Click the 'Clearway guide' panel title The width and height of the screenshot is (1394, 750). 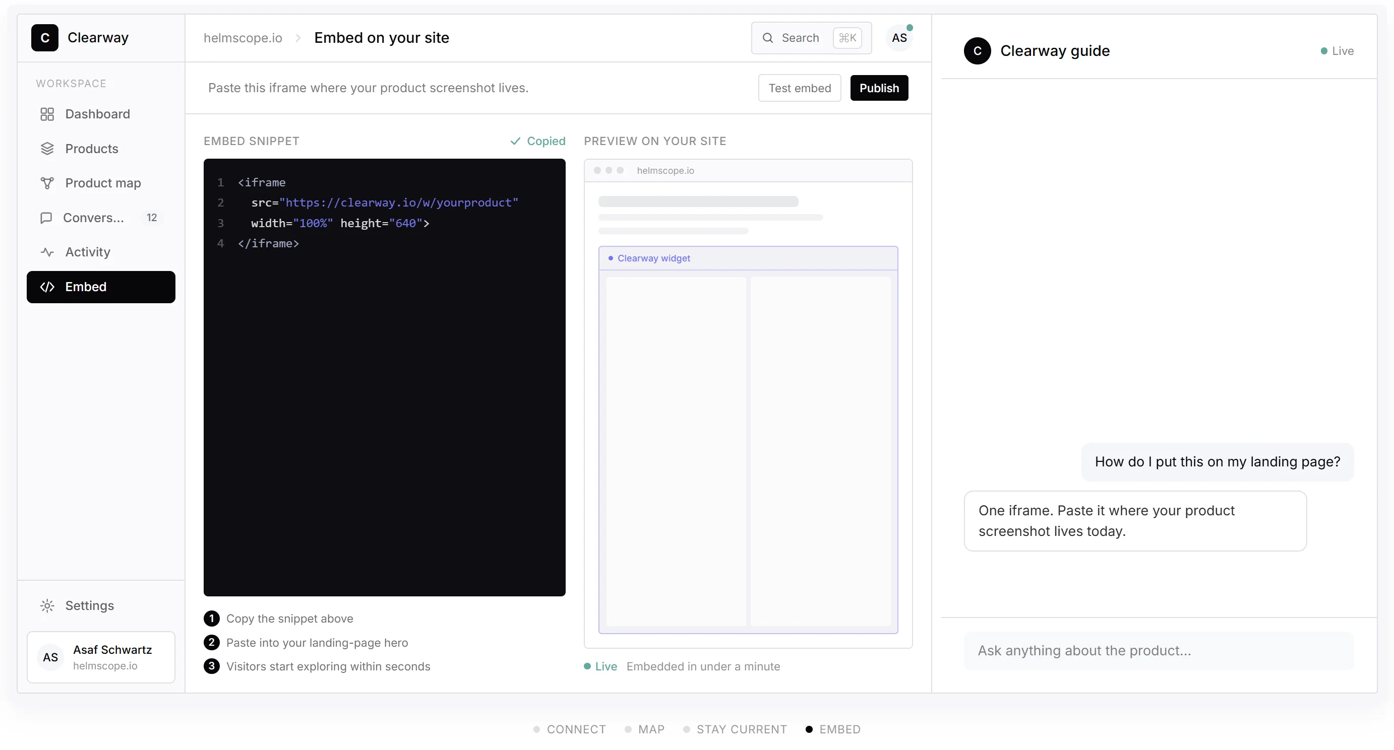(x=1055, y=51)
